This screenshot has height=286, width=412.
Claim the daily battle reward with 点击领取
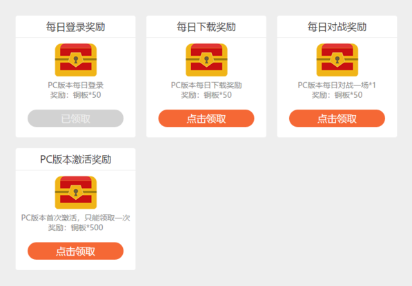tap(337, 119)
